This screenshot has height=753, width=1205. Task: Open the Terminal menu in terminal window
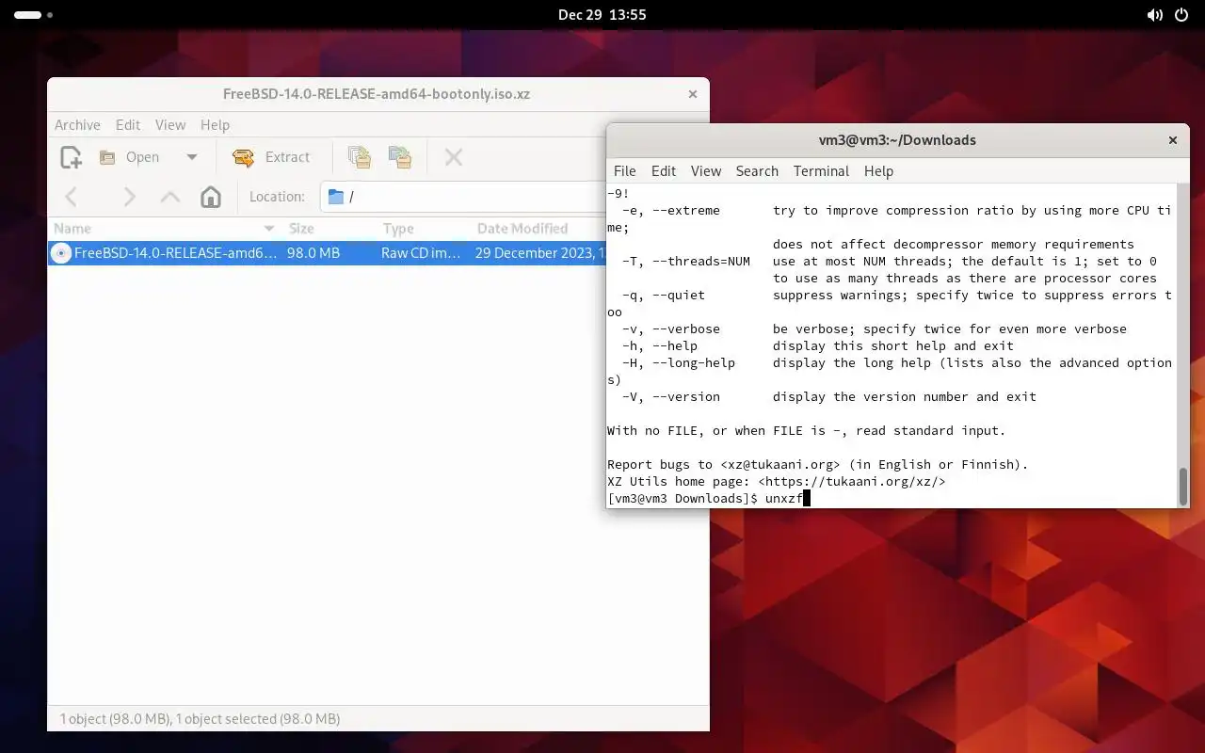click(821, 171)
